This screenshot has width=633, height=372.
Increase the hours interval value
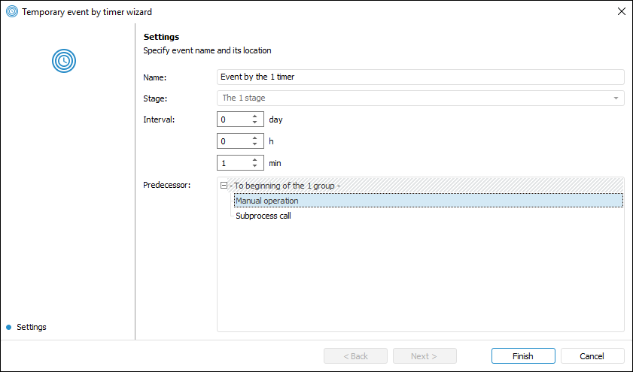point(255,138)
